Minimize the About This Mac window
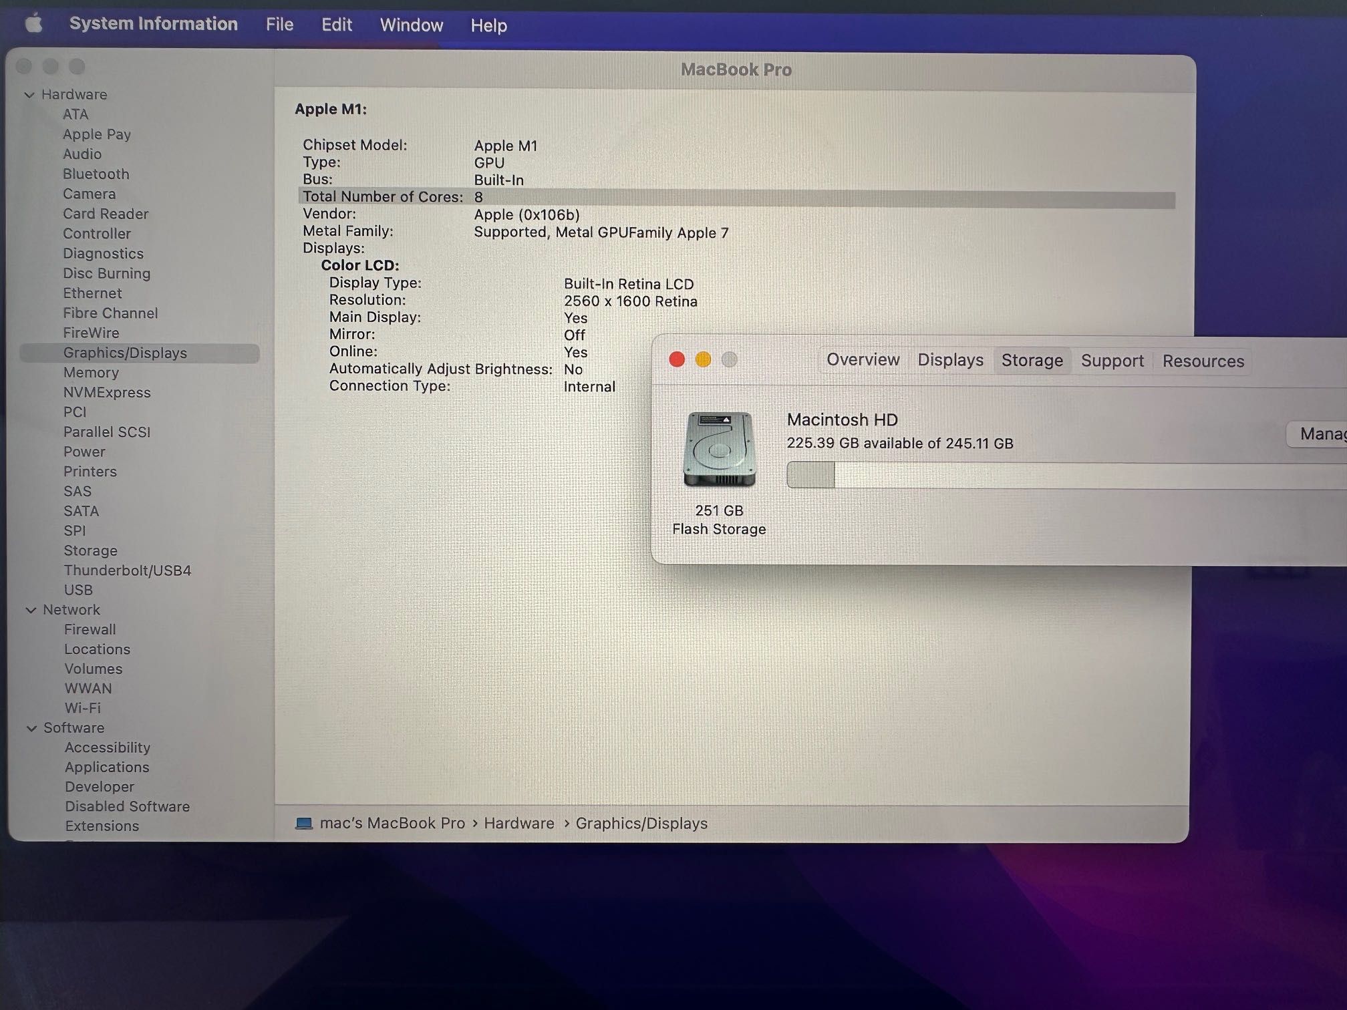 point(703,359)
